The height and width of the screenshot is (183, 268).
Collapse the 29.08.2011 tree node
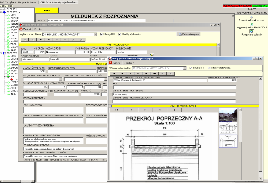coord(1,53)
